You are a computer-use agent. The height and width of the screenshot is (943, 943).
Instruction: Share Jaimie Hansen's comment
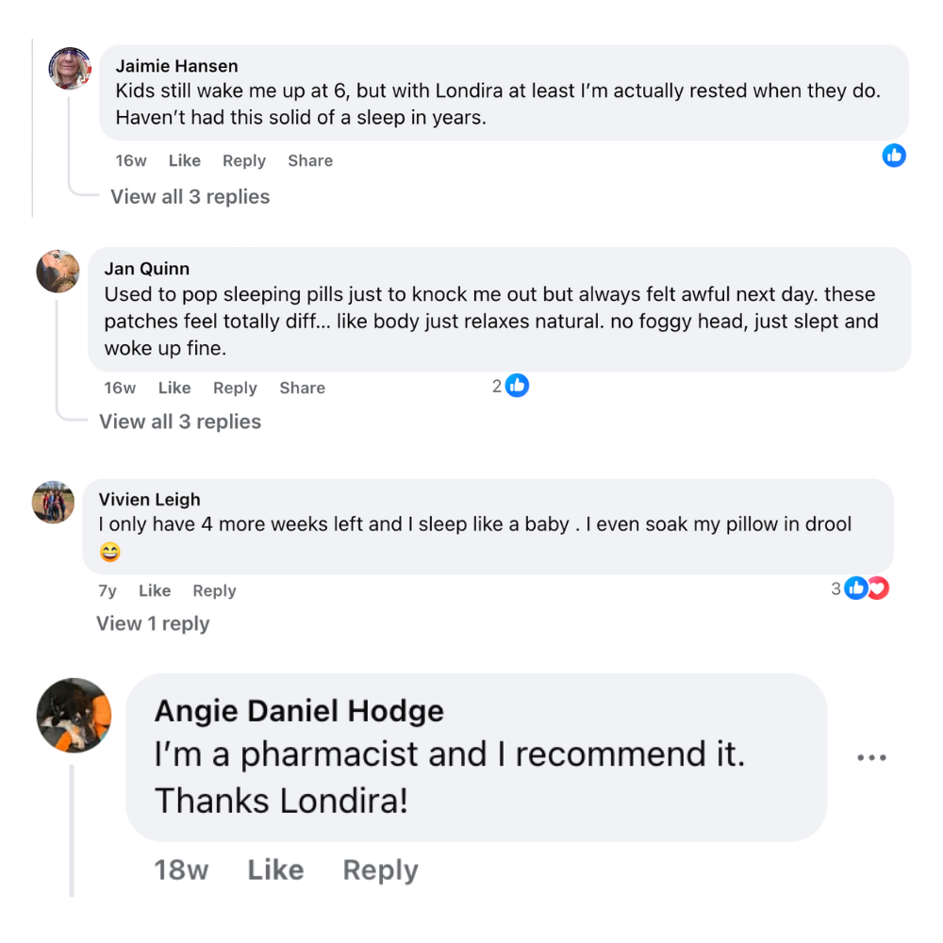pos(310,160)
